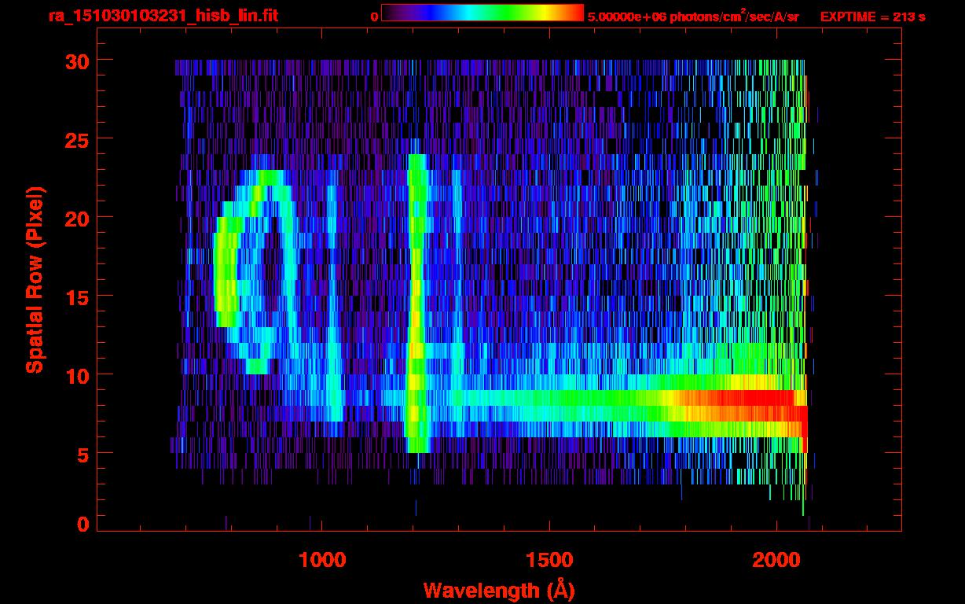Click the y-axis tick label 5
This screenshot has width=965, height=604.
(x=82, y=454)
